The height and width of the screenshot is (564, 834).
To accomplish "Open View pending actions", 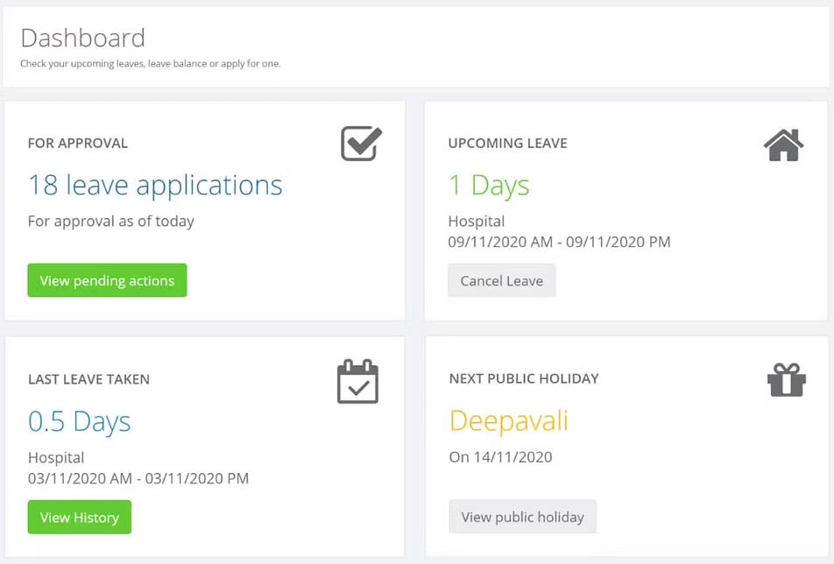I will point(108,280).
